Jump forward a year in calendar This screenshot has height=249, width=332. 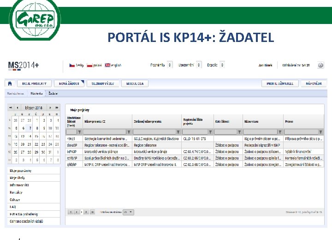(57, 108)
